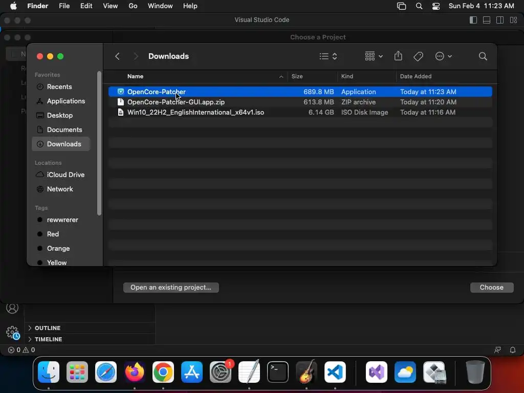
Task: Click the feedback icon in status bar
Action: 497,350
